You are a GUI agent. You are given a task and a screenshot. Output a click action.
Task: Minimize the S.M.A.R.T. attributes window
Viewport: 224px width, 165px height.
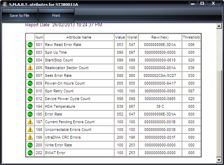(x=193, y=4)
